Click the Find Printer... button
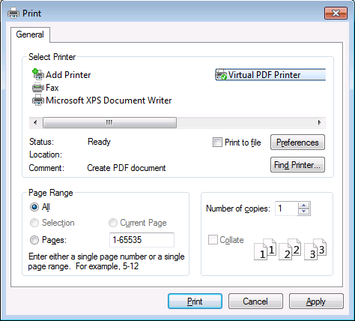The height and width of the screenshot is (321, 355). [x=297, y=165]
